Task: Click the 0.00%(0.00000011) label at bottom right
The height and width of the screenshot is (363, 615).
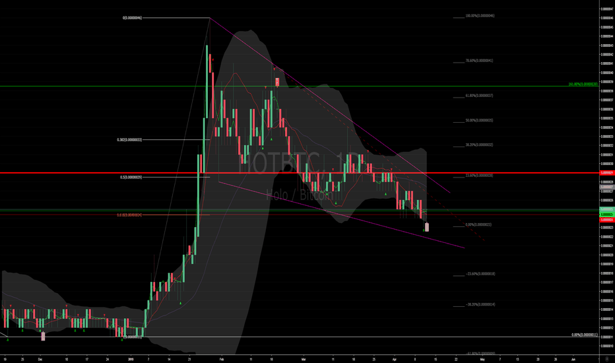Action: [x=585, y=335]
